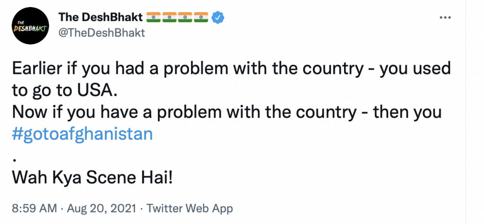Visit the @TheDeshBhakt handle
The width and height of the screenshot is (484, 224).
[x=101, y=33]
